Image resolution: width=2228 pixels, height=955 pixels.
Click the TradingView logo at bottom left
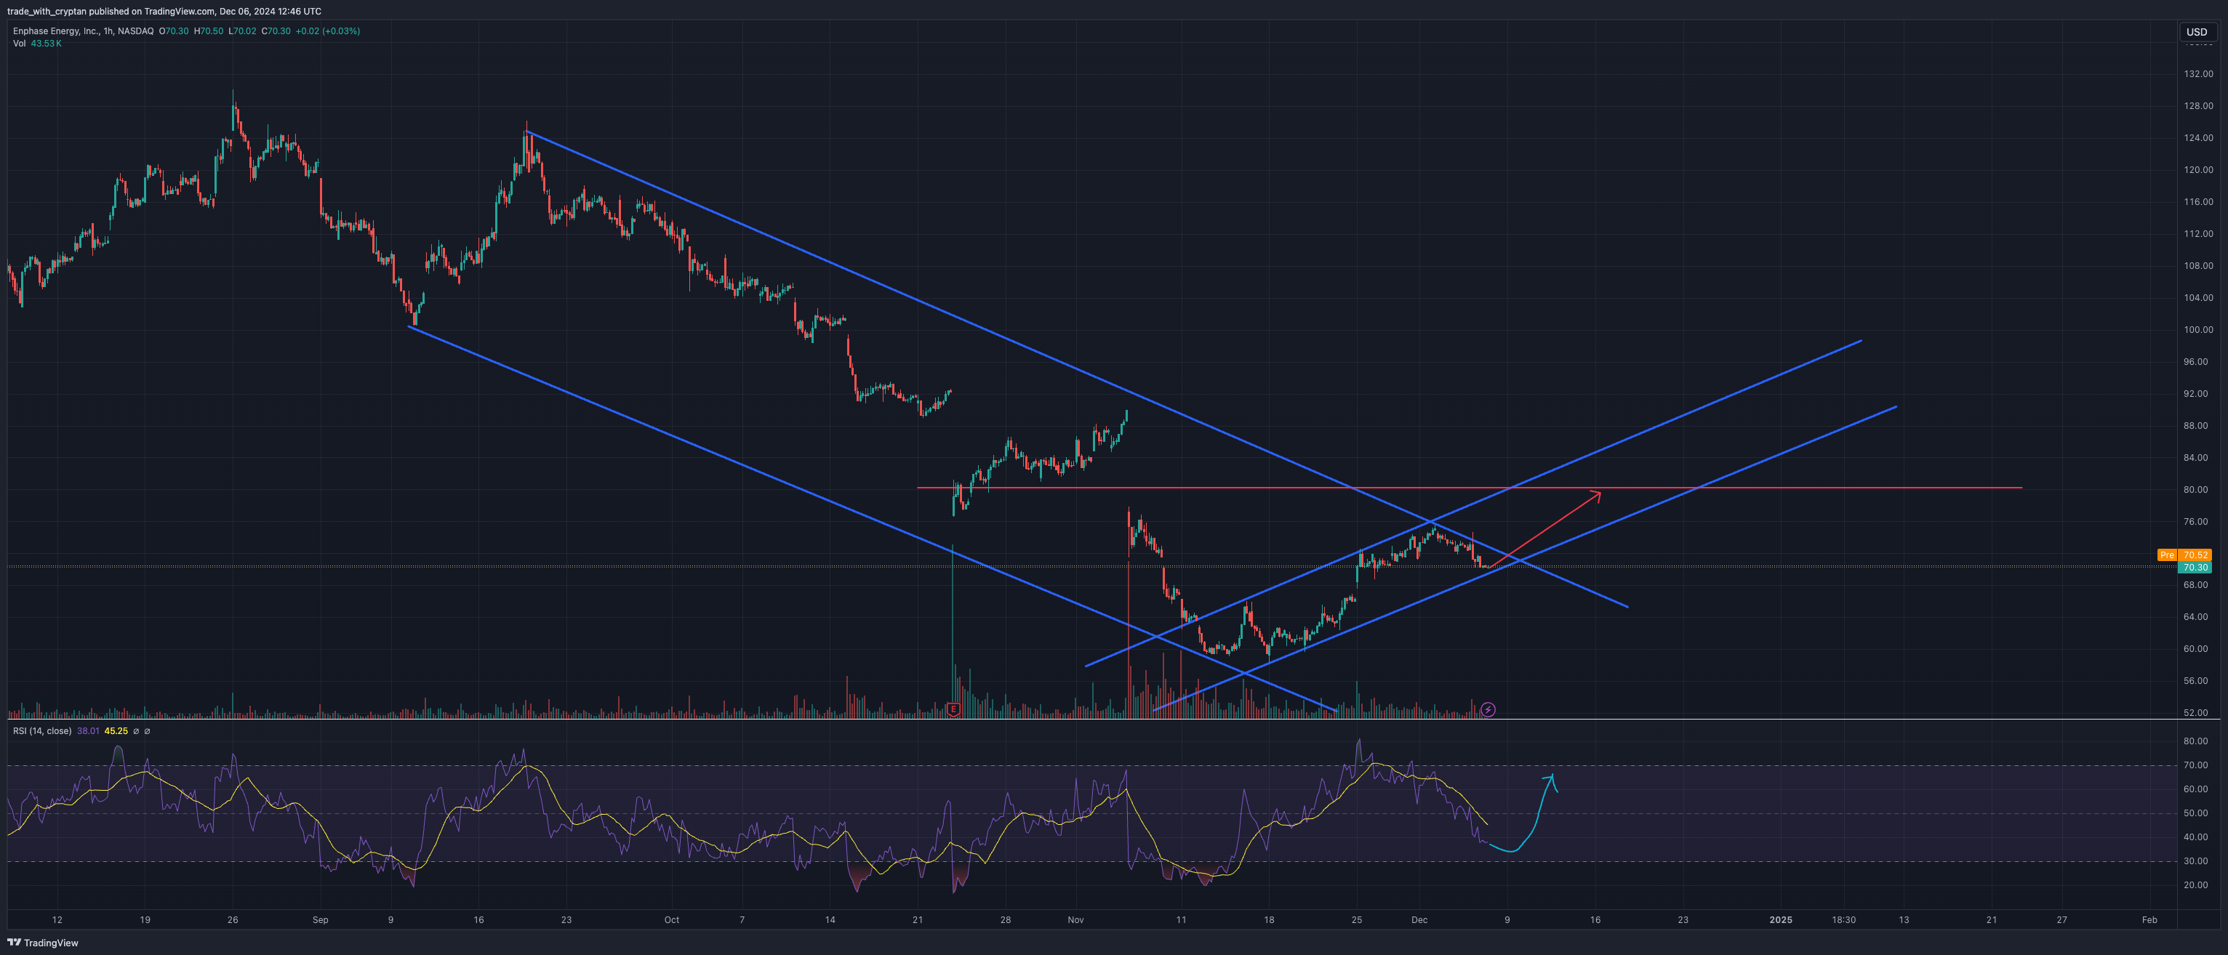tap(42, 943)
